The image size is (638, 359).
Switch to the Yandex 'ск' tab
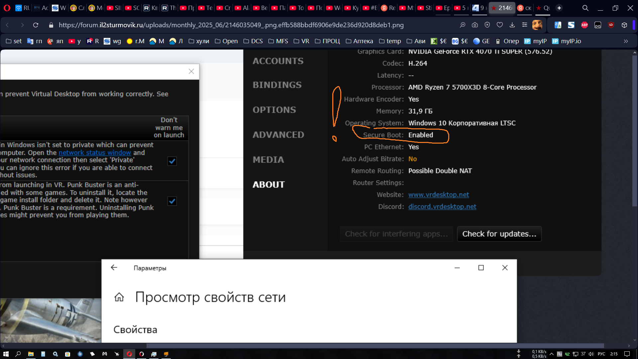tap(524, 8)
